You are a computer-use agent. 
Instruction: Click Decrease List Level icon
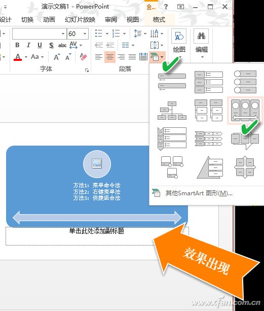click(x=99, y=45)
